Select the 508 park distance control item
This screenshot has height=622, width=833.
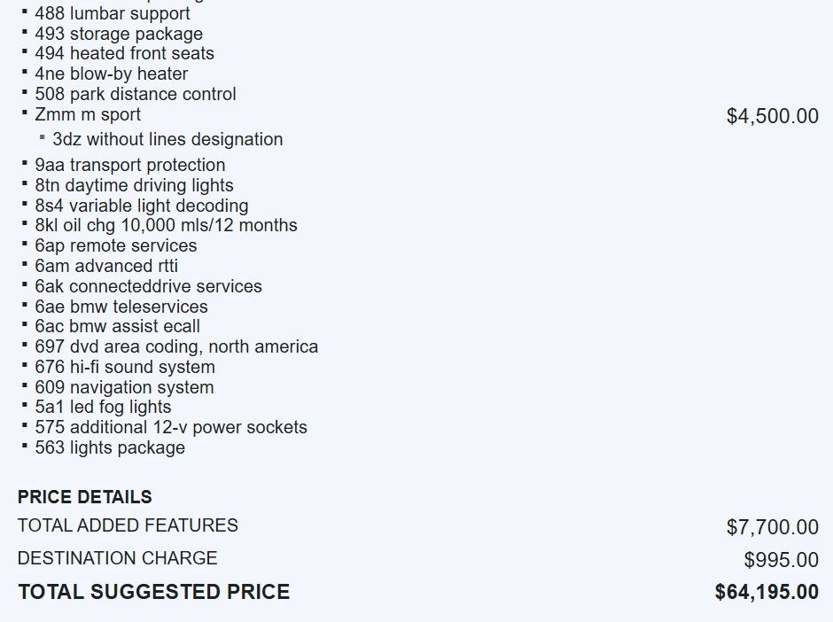tap(136, 94)
